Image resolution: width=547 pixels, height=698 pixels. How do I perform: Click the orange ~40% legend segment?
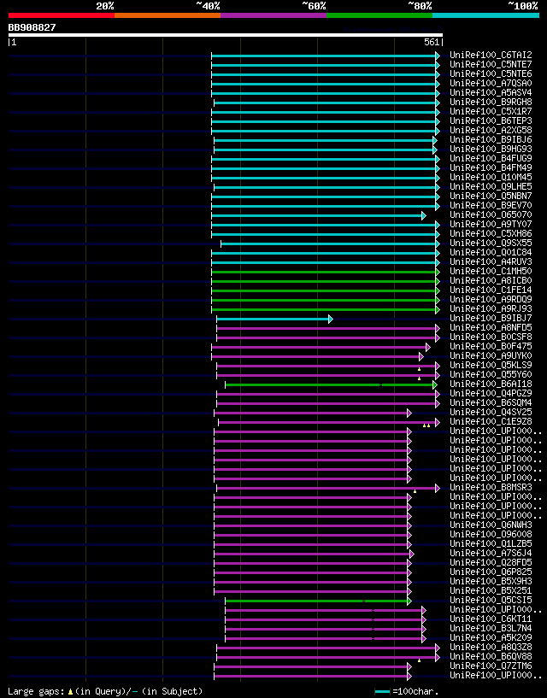pos(168,15)
